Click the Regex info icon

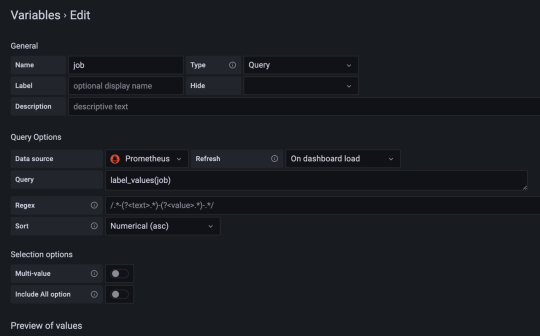pos(94,205)
